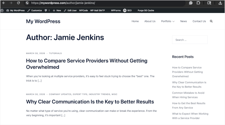Open post Why Clear Communication Is the Key
The height and width of the screenshot is (125, 225).
[90, 102]
